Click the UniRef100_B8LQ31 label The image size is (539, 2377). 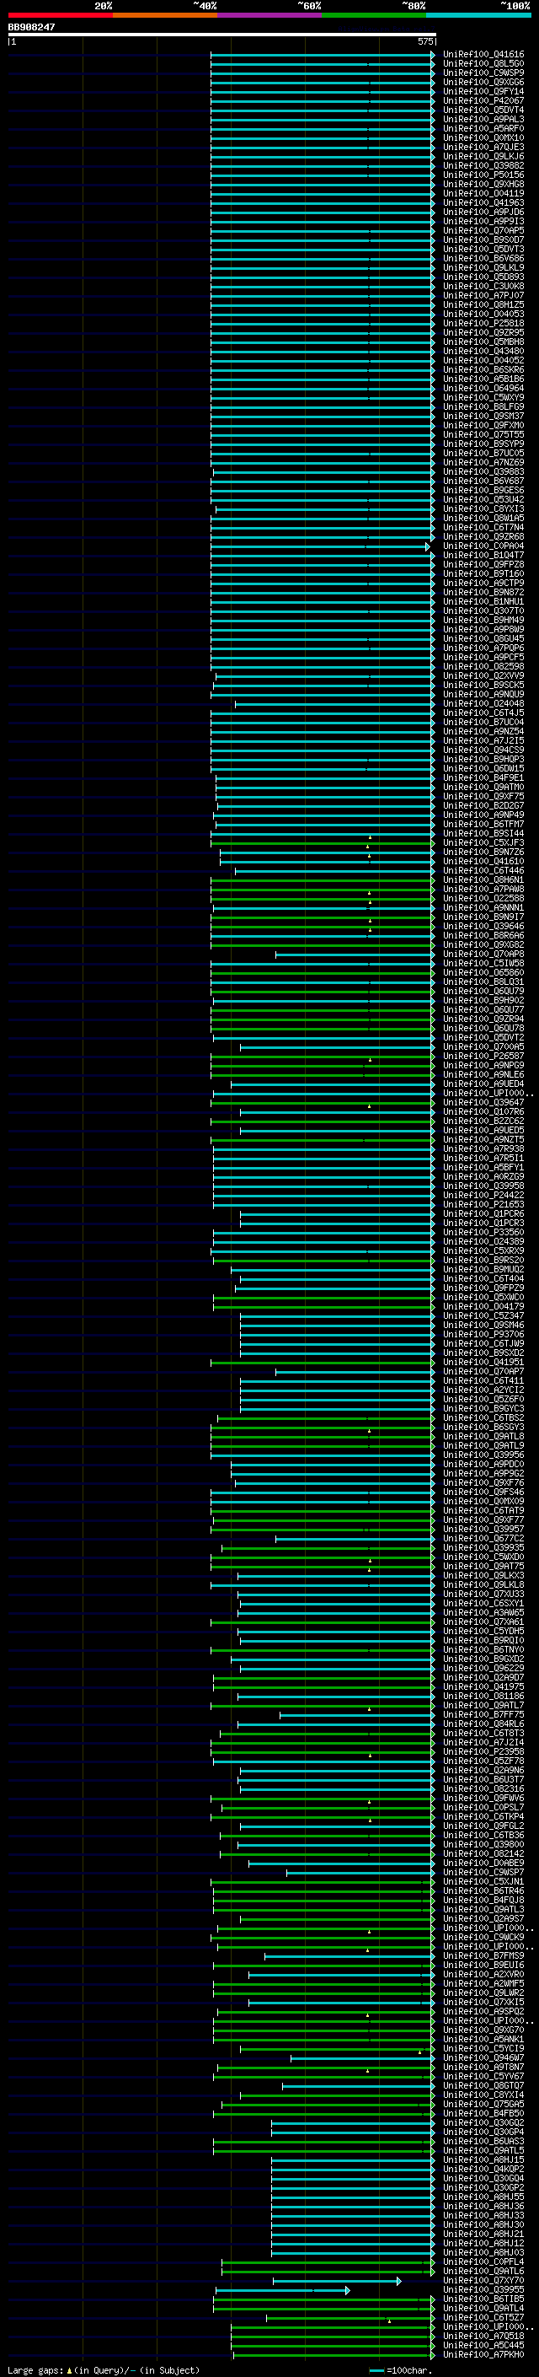coord(483,981)
